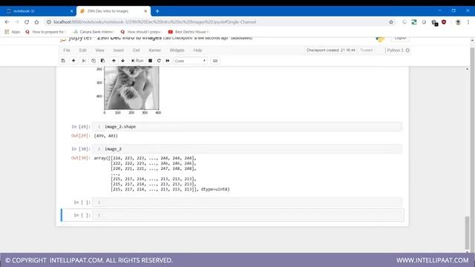Click the grayscale cat plot output image

[x=131, y=88]
